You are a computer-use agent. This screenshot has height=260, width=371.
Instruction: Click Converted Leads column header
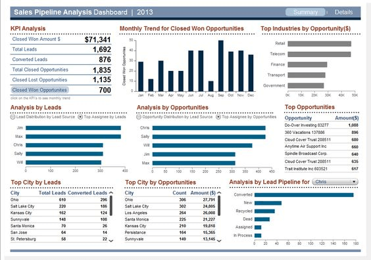click(87, 193)
